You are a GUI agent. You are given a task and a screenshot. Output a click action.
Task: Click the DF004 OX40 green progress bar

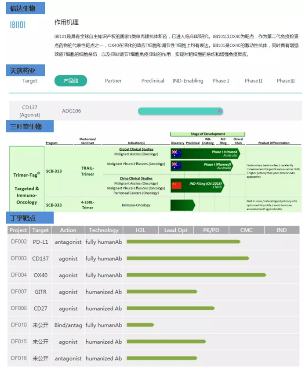point(196,275)
